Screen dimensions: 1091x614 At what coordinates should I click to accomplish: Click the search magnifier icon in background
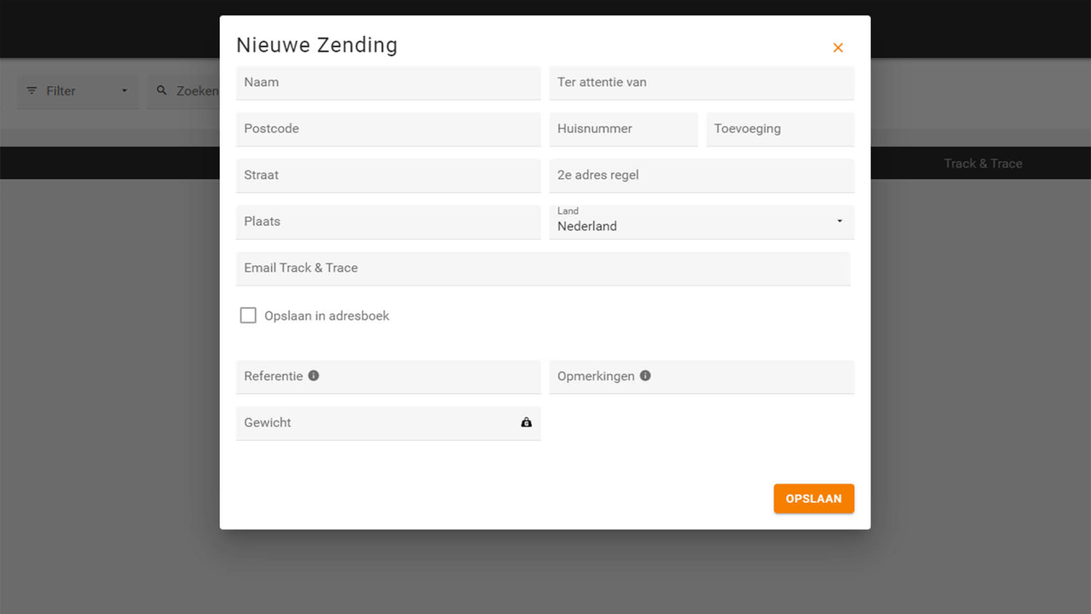coord(162,90)
